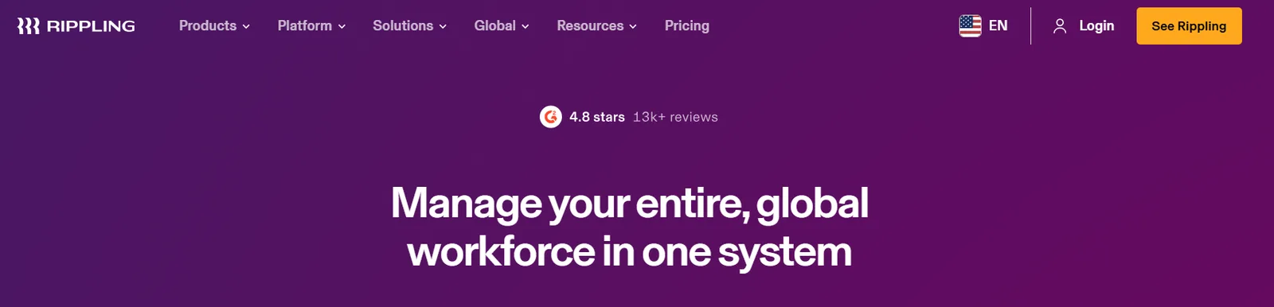
Task: Click the 13k+ reviews text
Action: [675, 117]
